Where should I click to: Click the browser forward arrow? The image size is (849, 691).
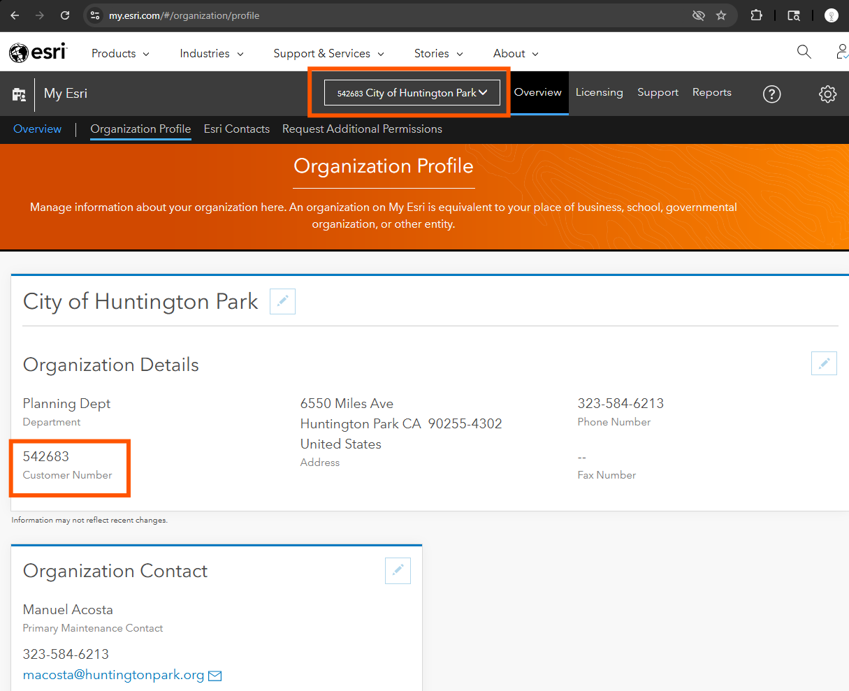coord(40,15)
